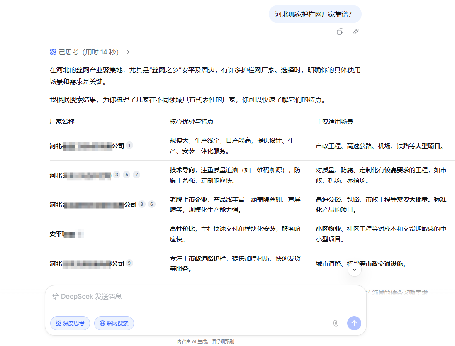Focus the 给 DeepSeek 发送消息 input box
Image resolution: width=455 pixels, height=346 pixels.
[x=205, y=297]
